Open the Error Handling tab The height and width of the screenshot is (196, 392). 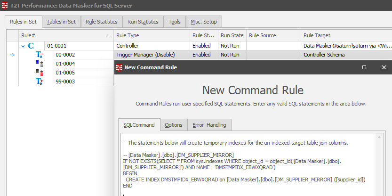pos(209,125)
